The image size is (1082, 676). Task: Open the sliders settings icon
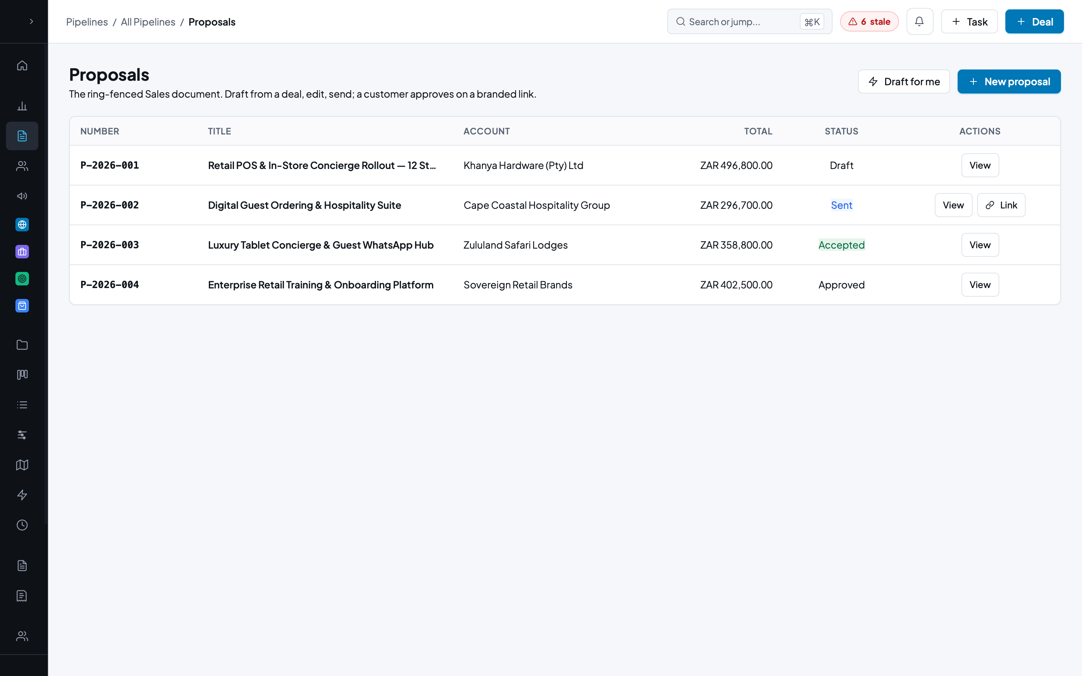[x=22, y=435]
